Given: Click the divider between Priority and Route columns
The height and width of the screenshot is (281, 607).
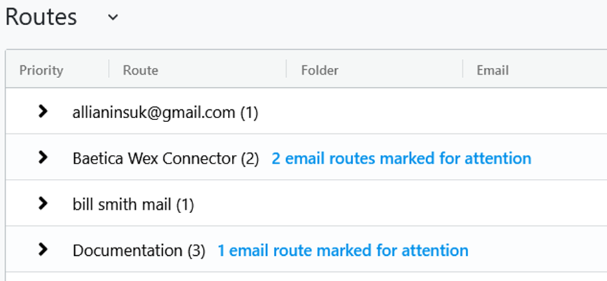Looking at the screenshot, I should 108,70.
